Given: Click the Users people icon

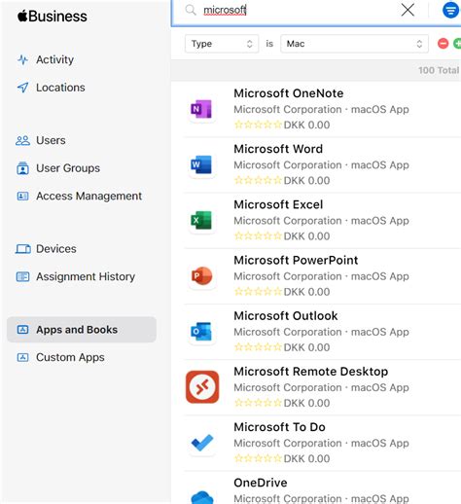Looking at the screenshot, I should click(22, 140).
